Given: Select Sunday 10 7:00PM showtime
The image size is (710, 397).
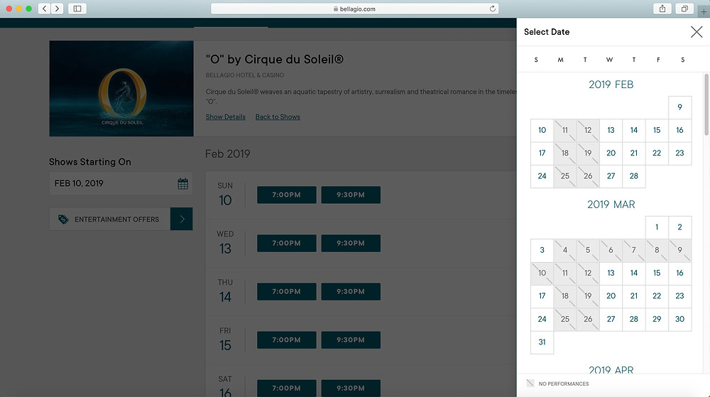Looking at the screenshot, I should pos(287,195).
